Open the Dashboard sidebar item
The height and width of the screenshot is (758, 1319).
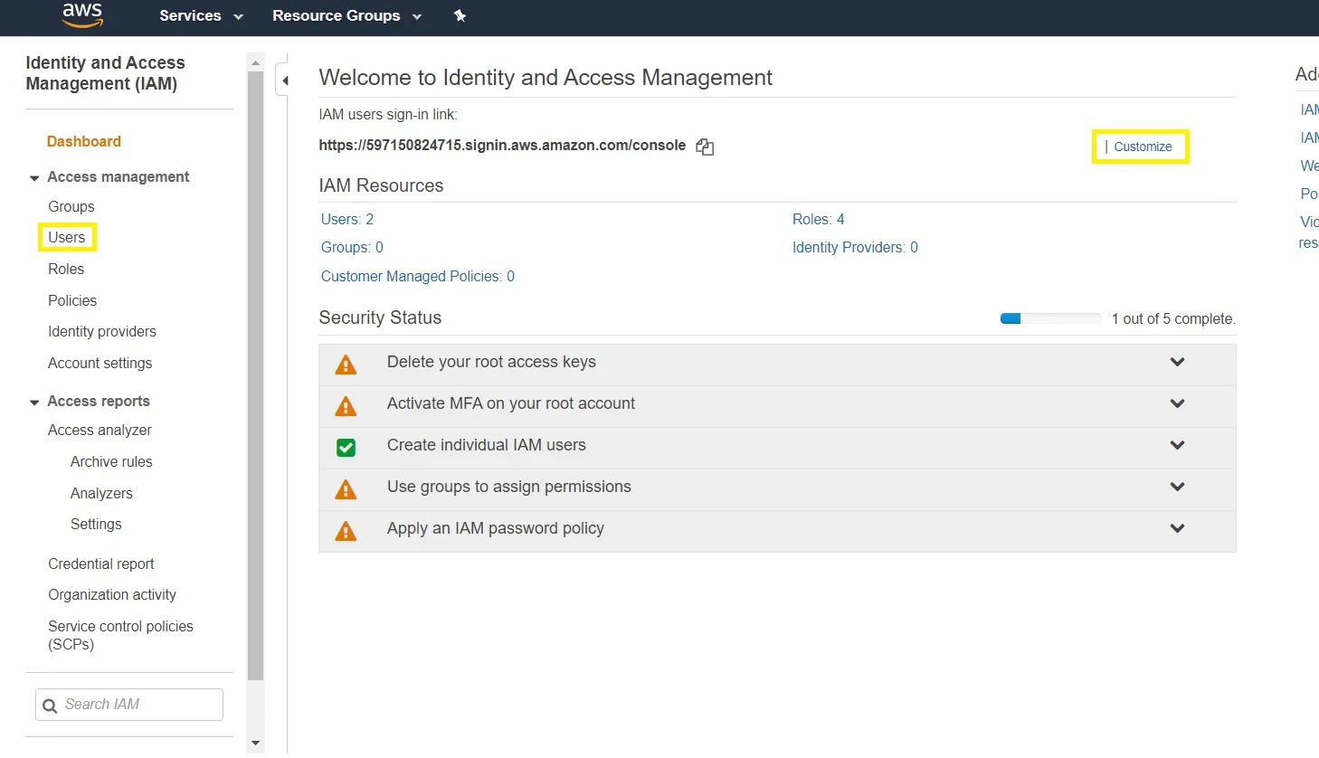coord(83,141)
